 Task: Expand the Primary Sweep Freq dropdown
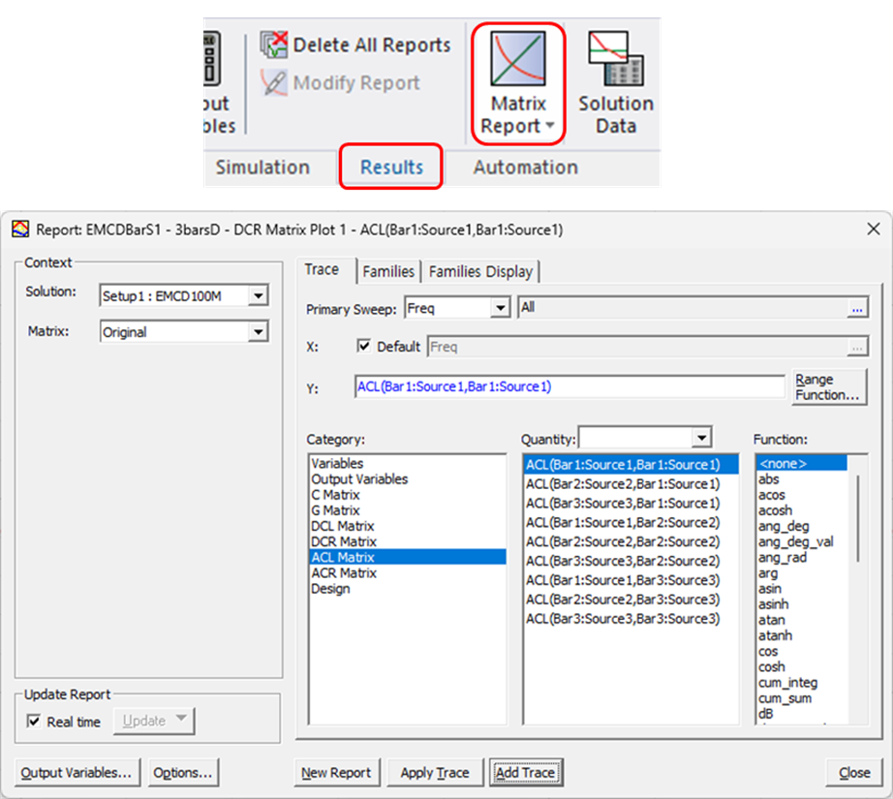pyautogui.click(x=499, y=308)
